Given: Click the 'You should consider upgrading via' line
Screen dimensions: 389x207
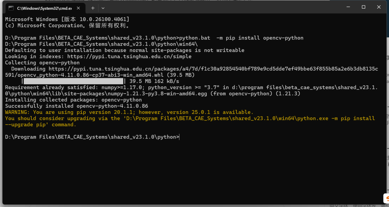Looking at the screenshot, I should (x=190, y=118).
